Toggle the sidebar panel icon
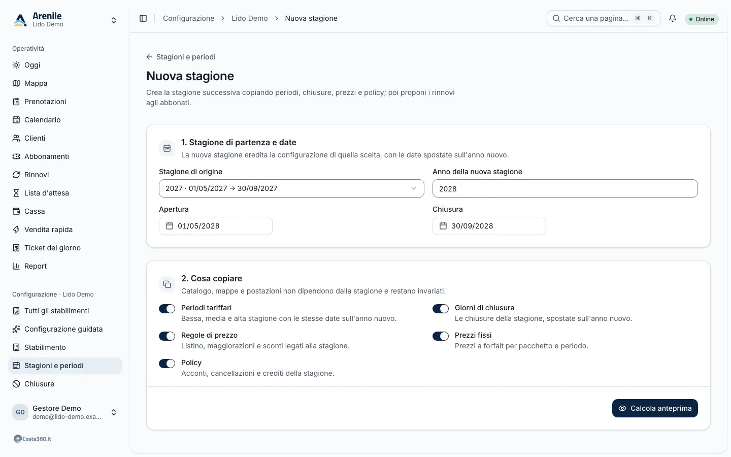731x457 pixels. click(x=143, y=18)
